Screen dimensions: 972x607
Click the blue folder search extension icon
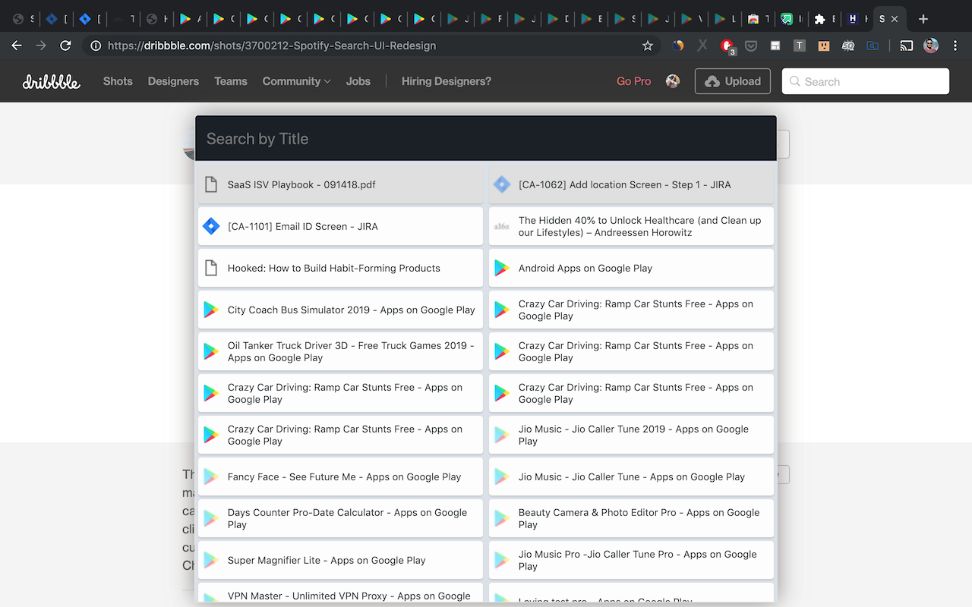coord(873,46)
